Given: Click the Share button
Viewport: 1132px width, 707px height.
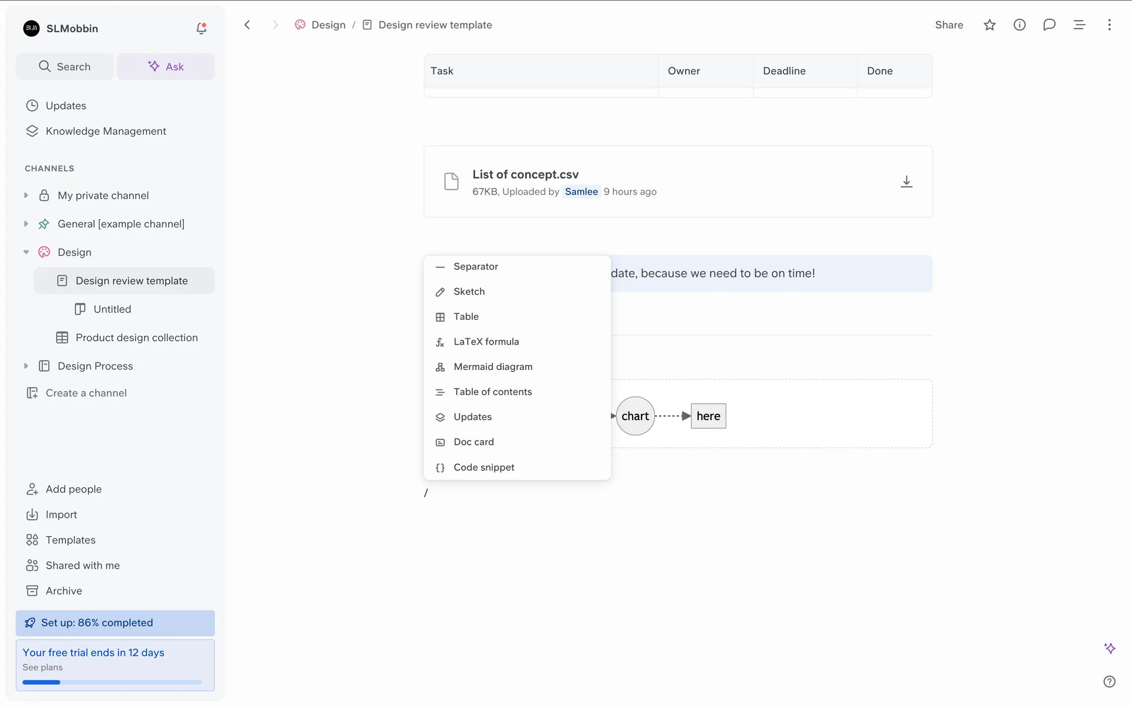Looking at the screenshot, I should 949,25.
